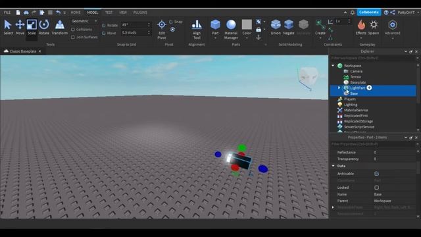Collapse the Workspace tree node
Image resolution: width=421 pixels, height=237 pixels.
pos(333,66)
